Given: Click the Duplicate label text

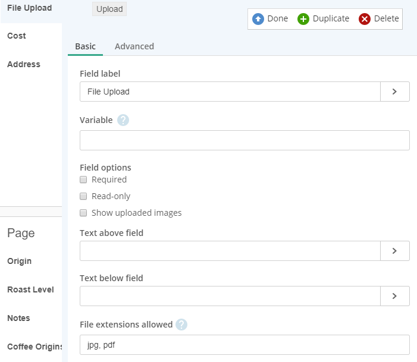Looking at the screenshot, I should 331,18.
